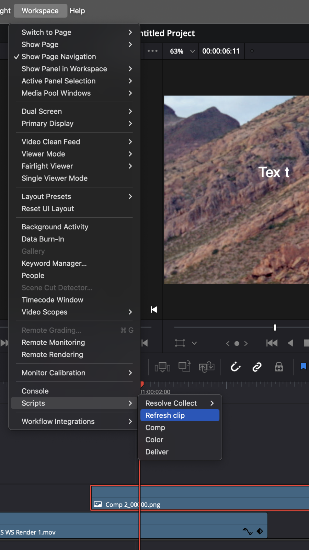
Task: Toggle position lock icon
Action: click(x=279, y=367)
